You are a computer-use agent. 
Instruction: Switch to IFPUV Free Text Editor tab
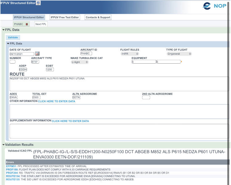(x=65, y=17)
